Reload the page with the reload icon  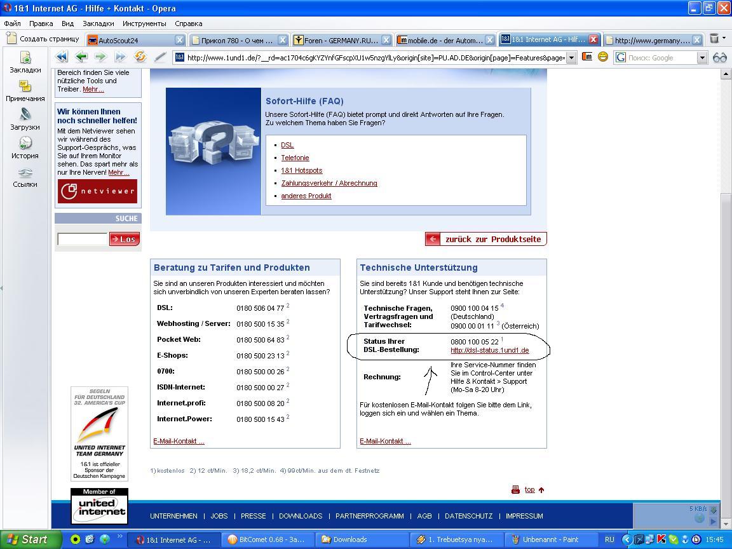coord(140,57)
